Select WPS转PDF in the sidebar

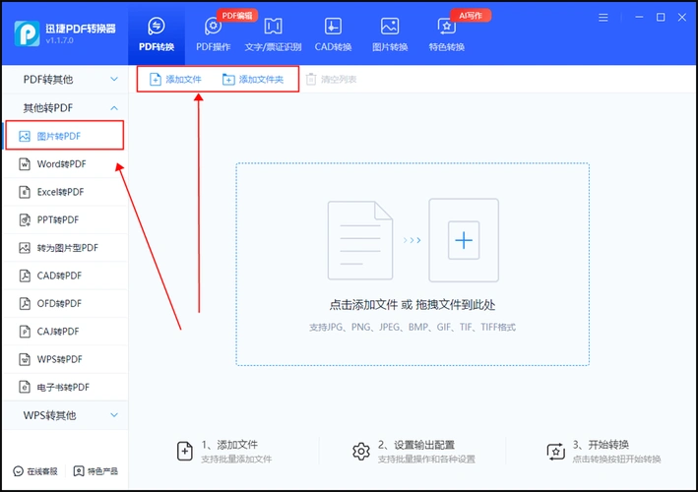(65, 359)
